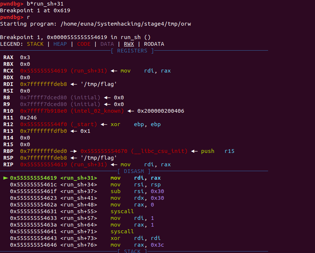315x253 pixels.
Task: Click the DATA legend label
Action: pyautogui.click(x=107, y=44)
